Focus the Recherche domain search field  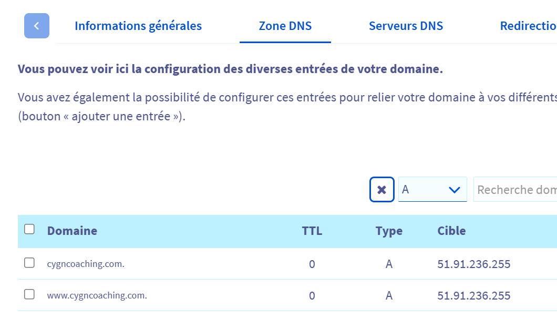point(516,190)
